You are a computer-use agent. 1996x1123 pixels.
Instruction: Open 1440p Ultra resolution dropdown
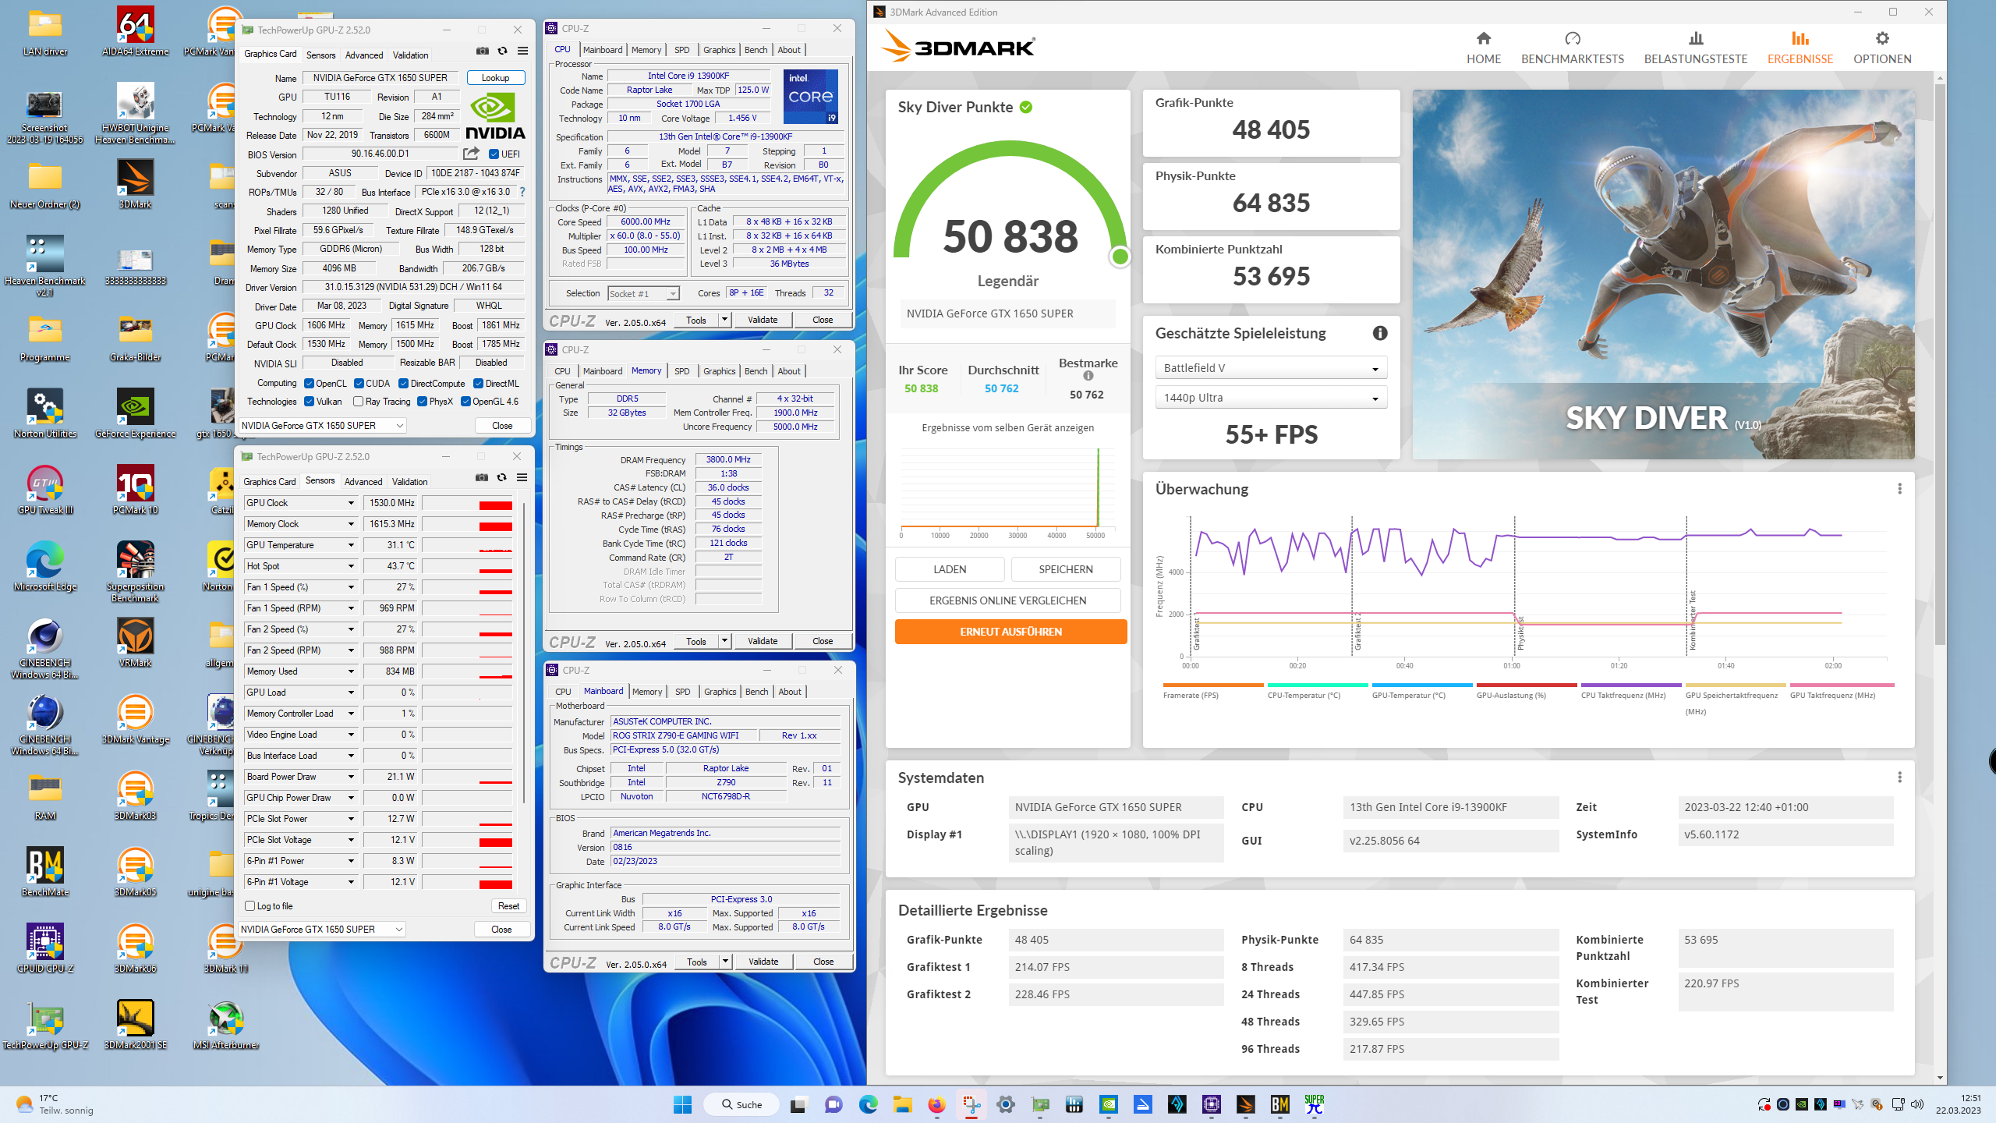pos(1271,398)
